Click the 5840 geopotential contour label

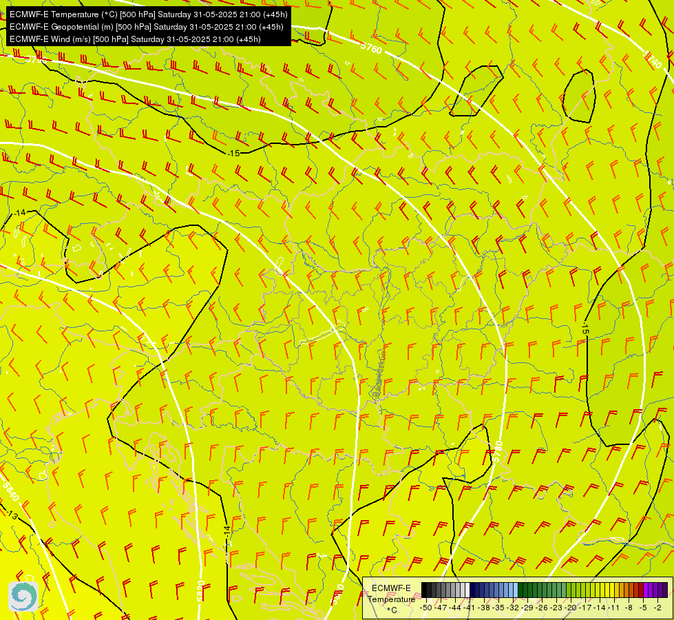(x=10, y=491)
